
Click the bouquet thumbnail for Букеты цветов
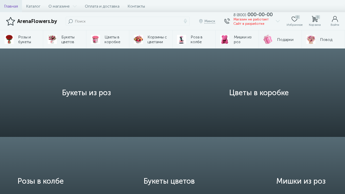pyautogui.click(x=52, y=39)
